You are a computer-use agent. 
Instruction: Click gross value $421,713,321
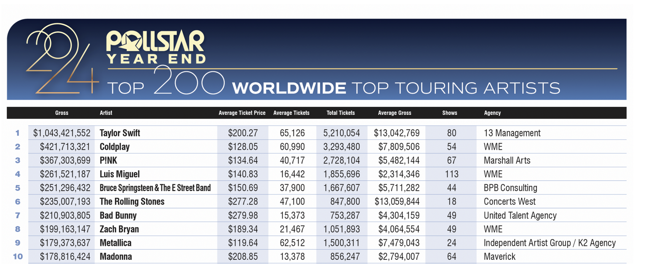[65, 147]
